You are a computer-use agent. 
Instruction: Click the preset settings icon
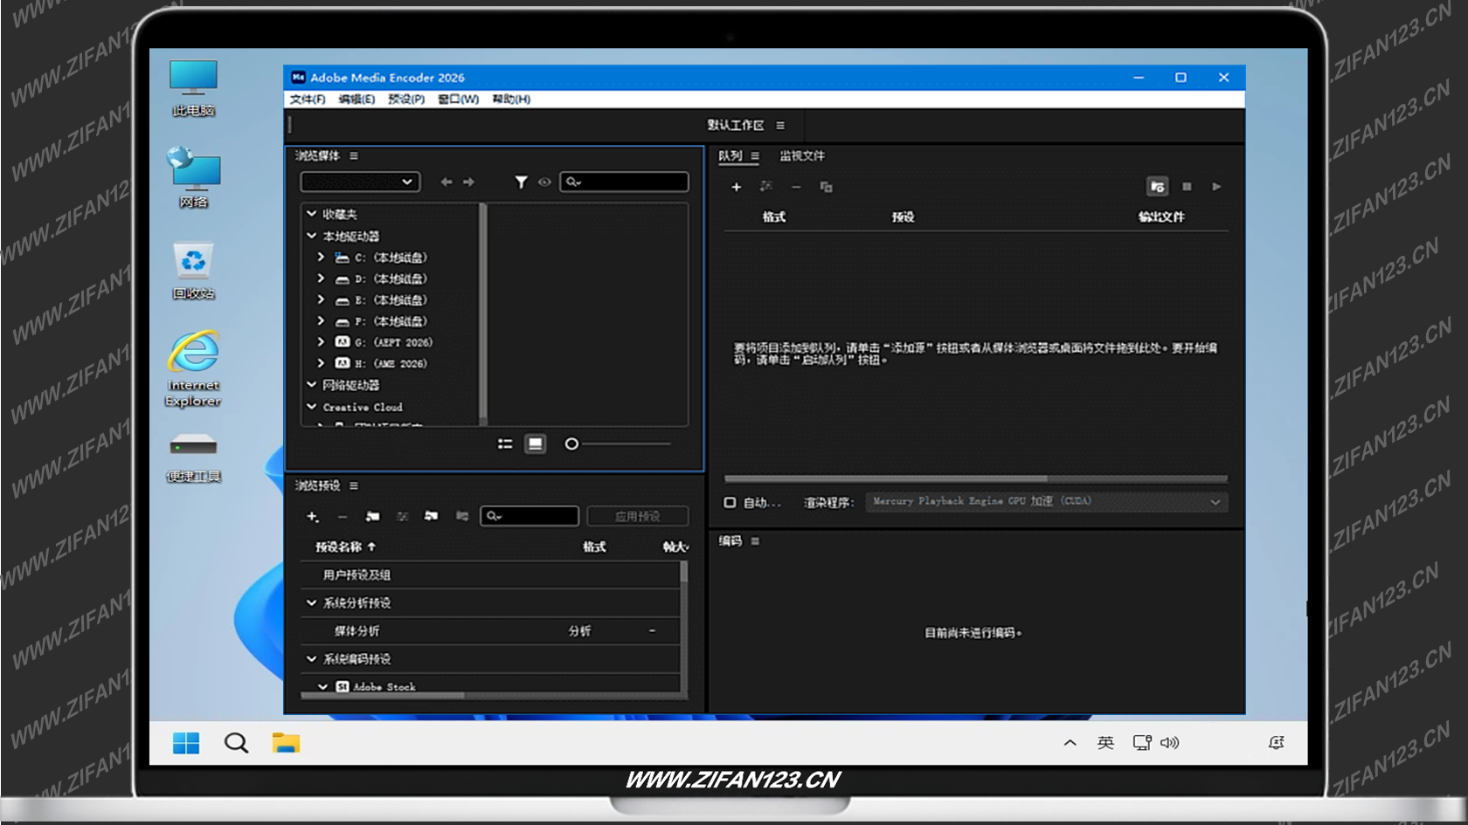[402, 516]
